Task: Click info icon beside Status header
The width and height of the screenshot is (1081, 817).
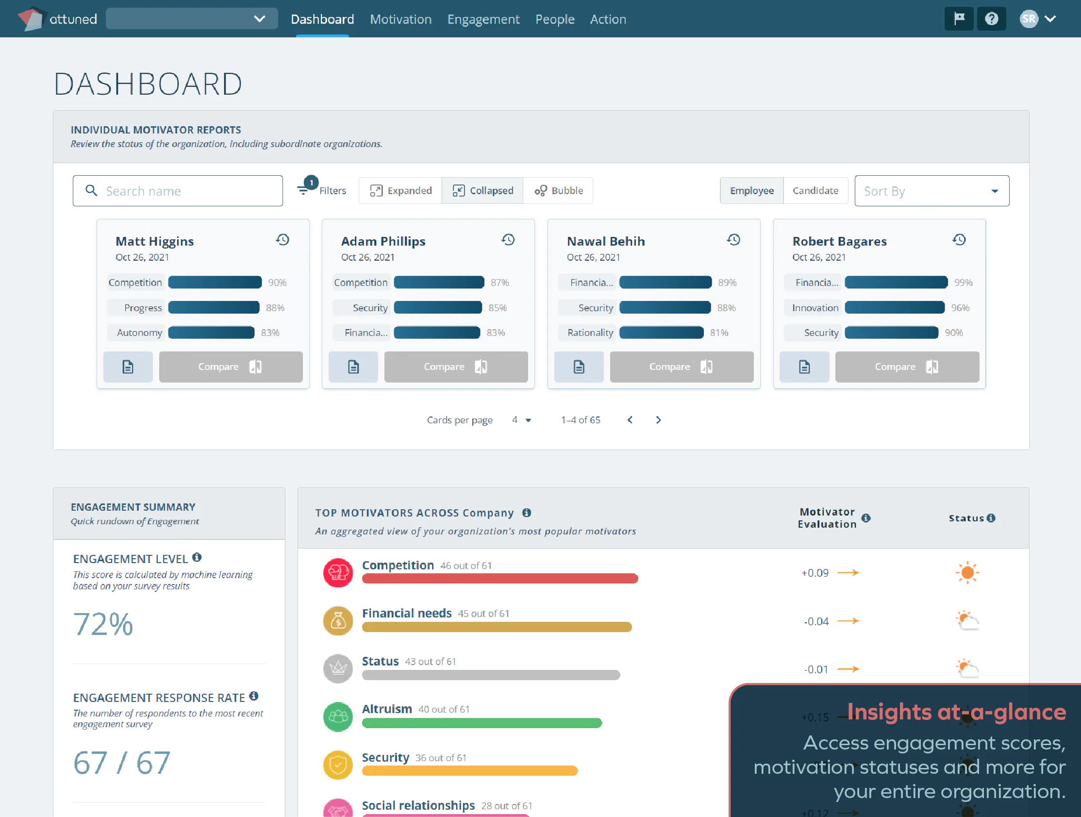Action: (x=991, y=518)
